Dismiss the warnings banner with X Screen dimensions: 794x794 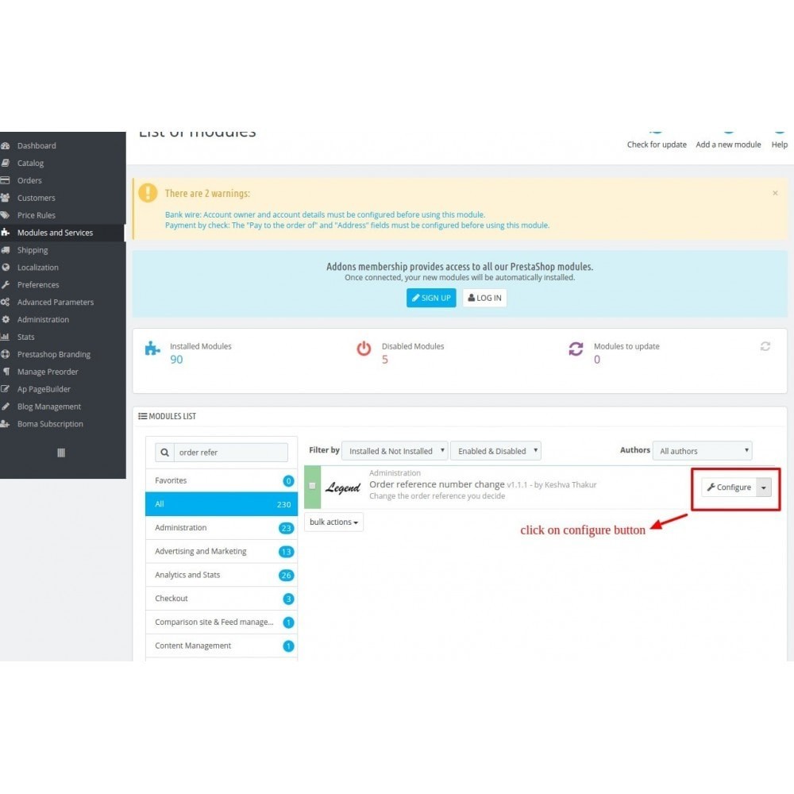point(775,193)
